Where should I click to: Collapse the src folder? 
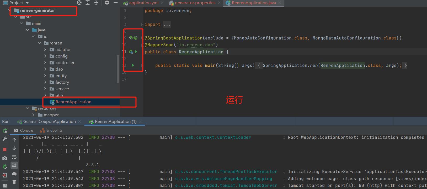16,17
